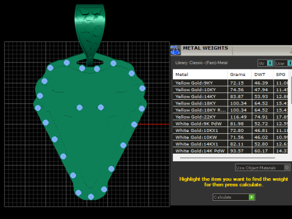The height and width of the screenshot is (219, 292).
Task: Select the Yellow Gold:18KY row
Action: coord(230,103)
